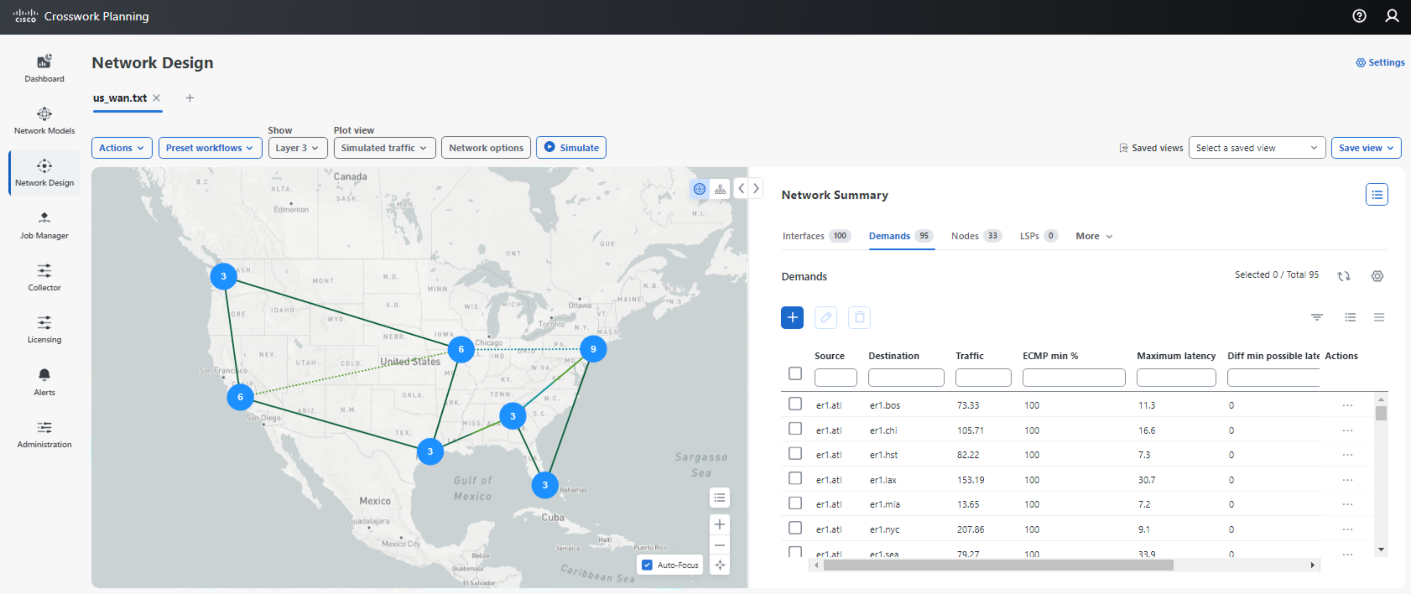Open Job Manager from the sidebar
1411x594 pixels.
click(44, 225)
